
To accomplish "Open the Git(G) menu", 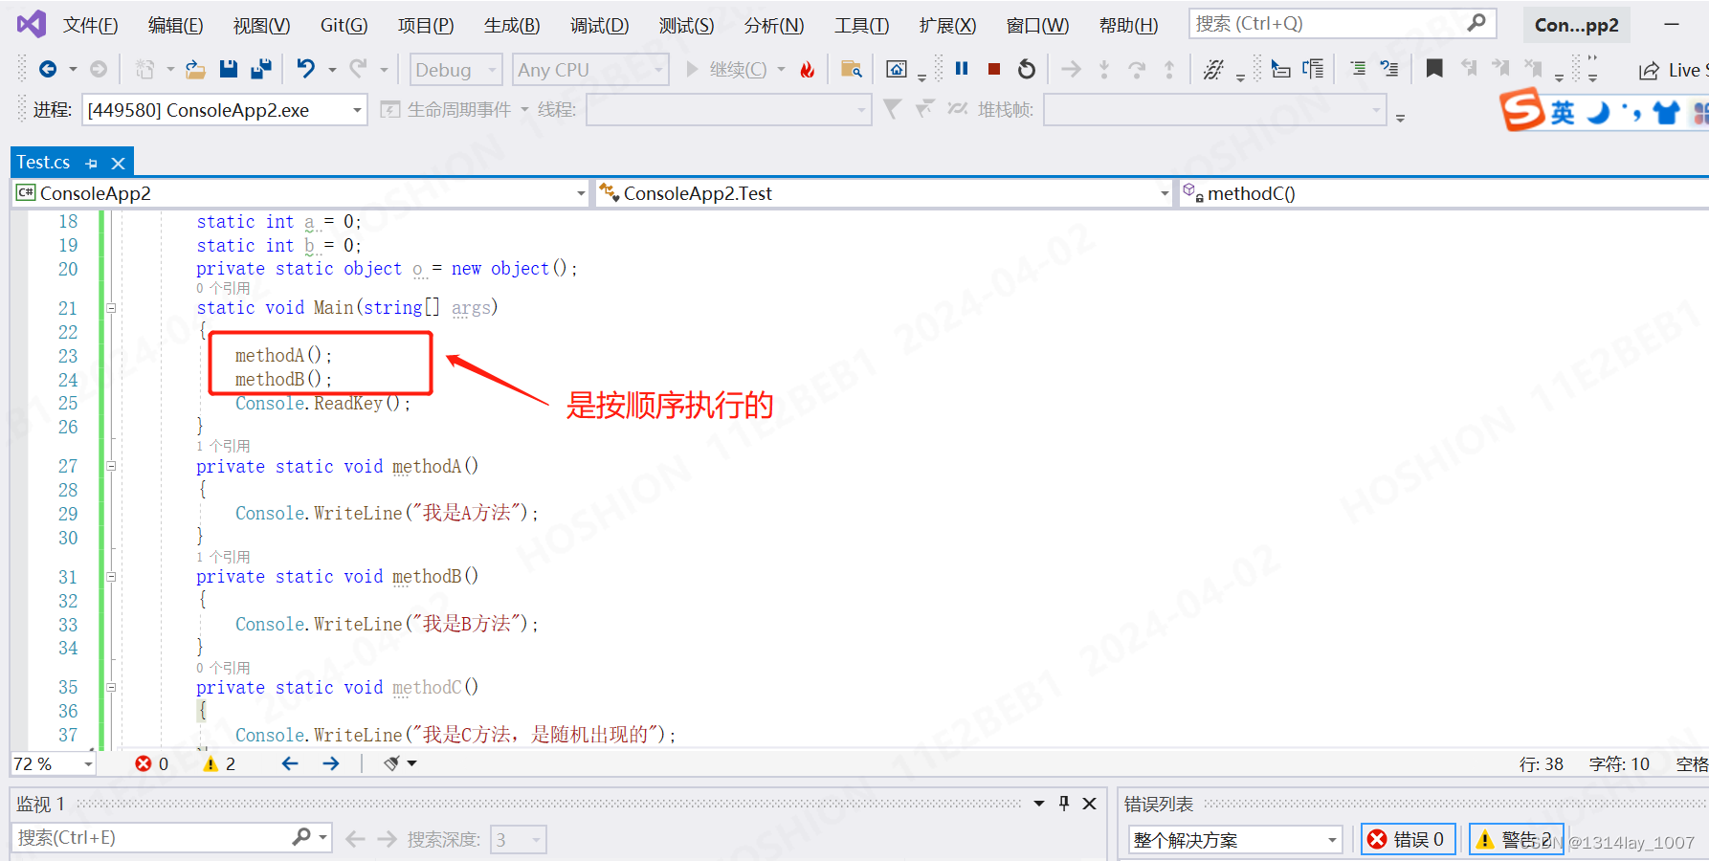I will [x=344, y=25].
